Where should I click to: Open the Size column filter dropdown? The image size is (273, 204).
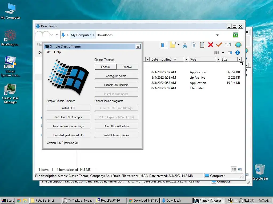240,59
